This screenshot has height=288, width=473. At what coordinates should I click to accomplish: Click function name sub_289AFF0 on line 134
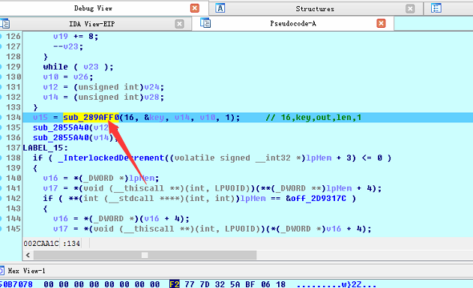coord(91,117)
